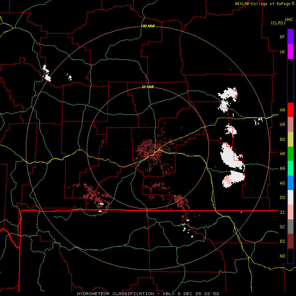This screenshot has height=296, width=296.
Task: Click the UK magenta legend swatch
Action: pyautogui.click(x=290, y=52)
